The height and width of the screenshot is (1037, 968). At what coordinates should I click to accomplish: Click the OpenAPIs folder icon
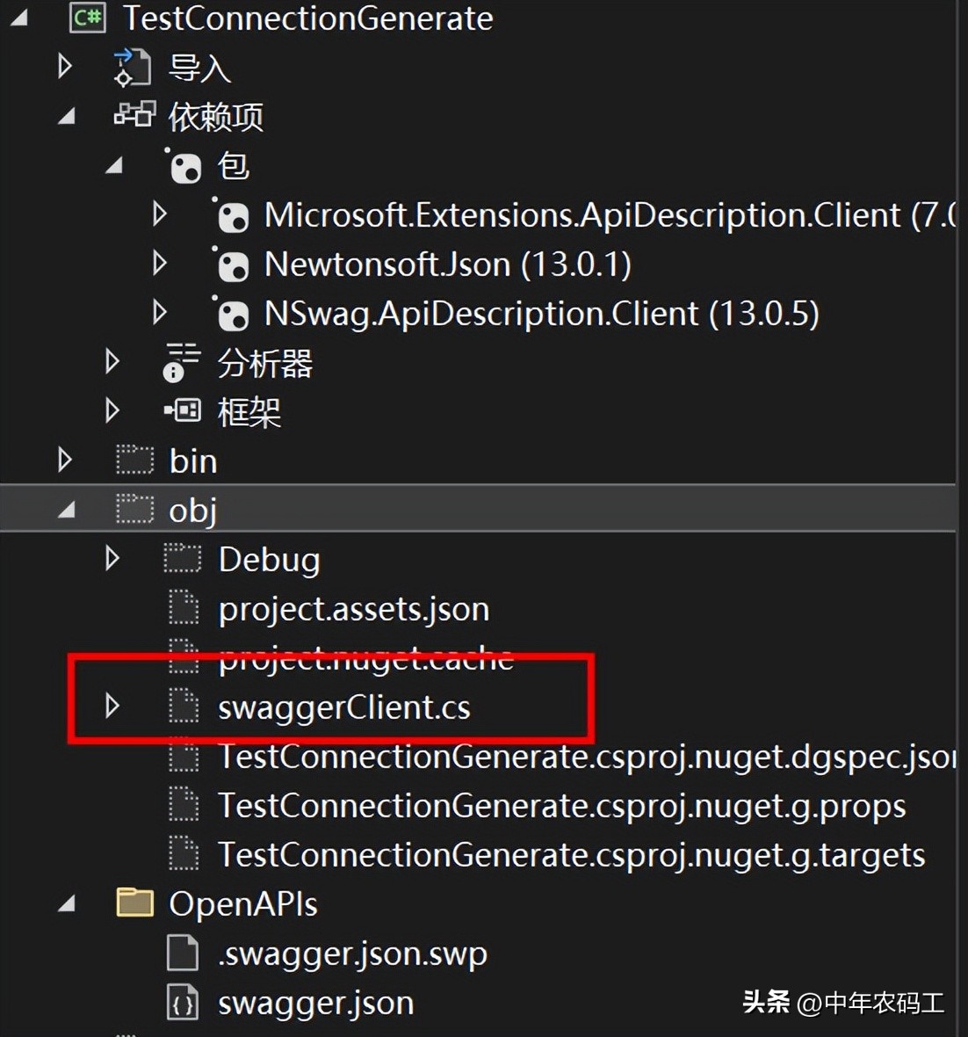pyautogui.click(x=134, y=902)
